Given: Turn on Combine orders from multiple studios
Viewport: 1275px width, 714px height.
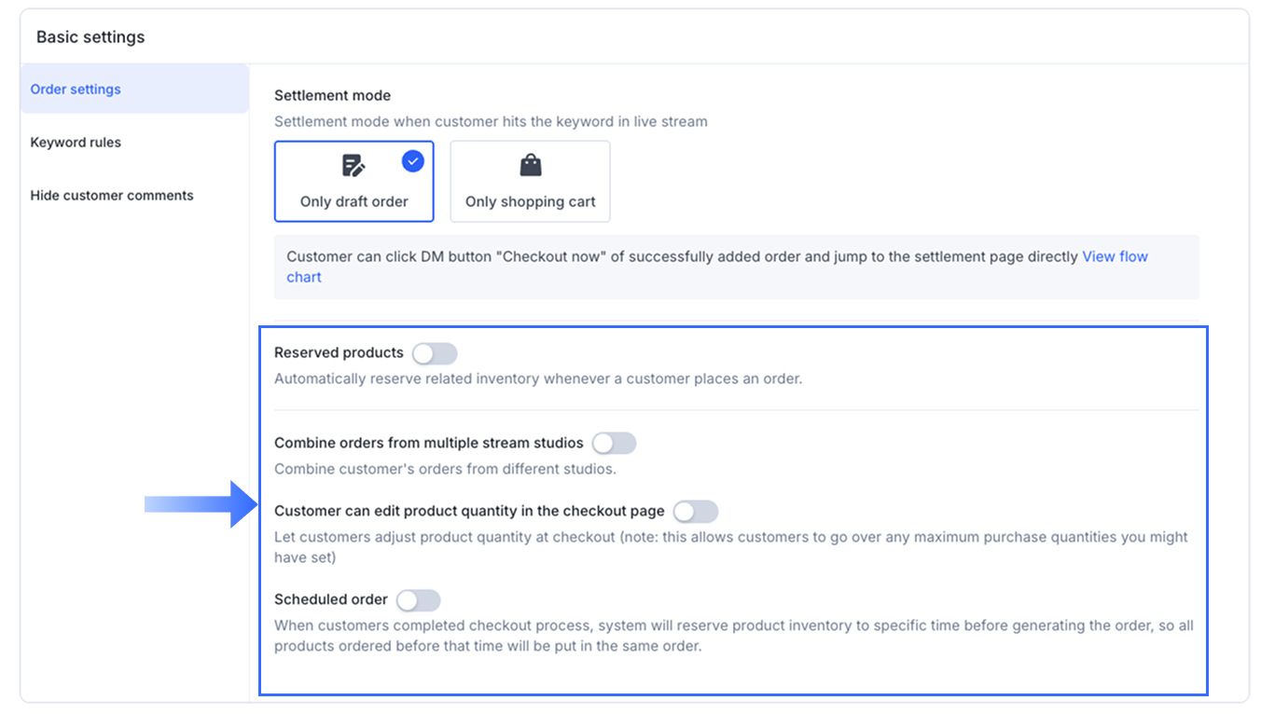Looking at the screenshot, I should tap(614, 443).
